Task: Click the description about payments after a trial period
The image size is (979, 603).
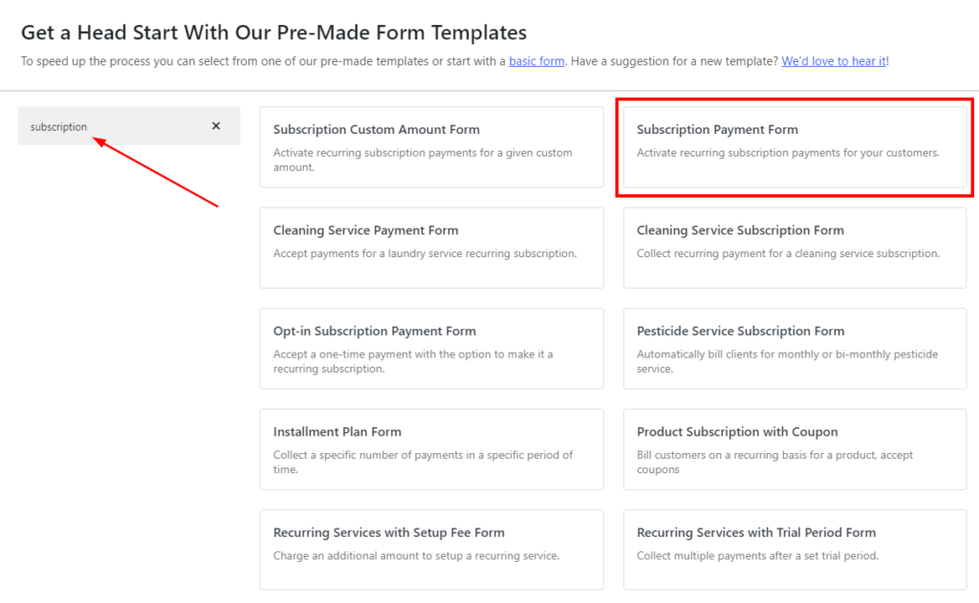Action: [757, 556]
